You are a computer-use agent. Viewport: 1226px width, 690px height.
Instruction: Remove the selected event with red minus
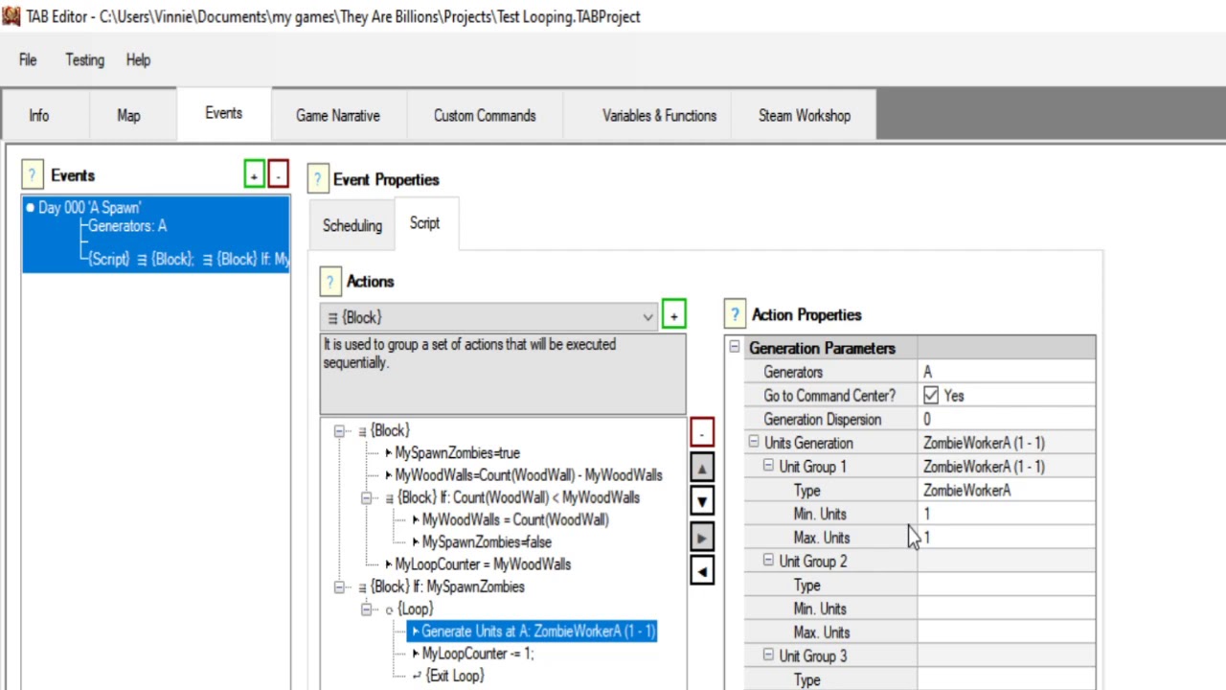[278, 174]
